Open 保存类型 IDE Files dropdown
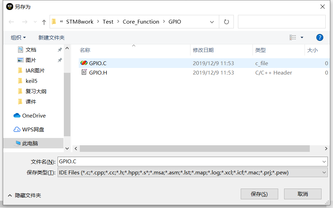Viewport: 333px width, 208px height. [x=193, y=173]
